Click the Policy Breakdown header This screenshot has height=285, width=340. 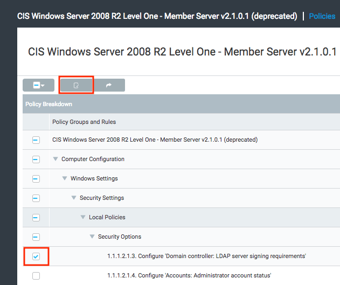[49, 104]
